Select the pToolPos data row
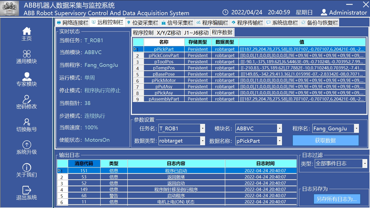 249,62
